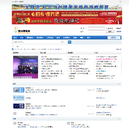
Task: Click the register link beside the login button
Action: (119, 32)
